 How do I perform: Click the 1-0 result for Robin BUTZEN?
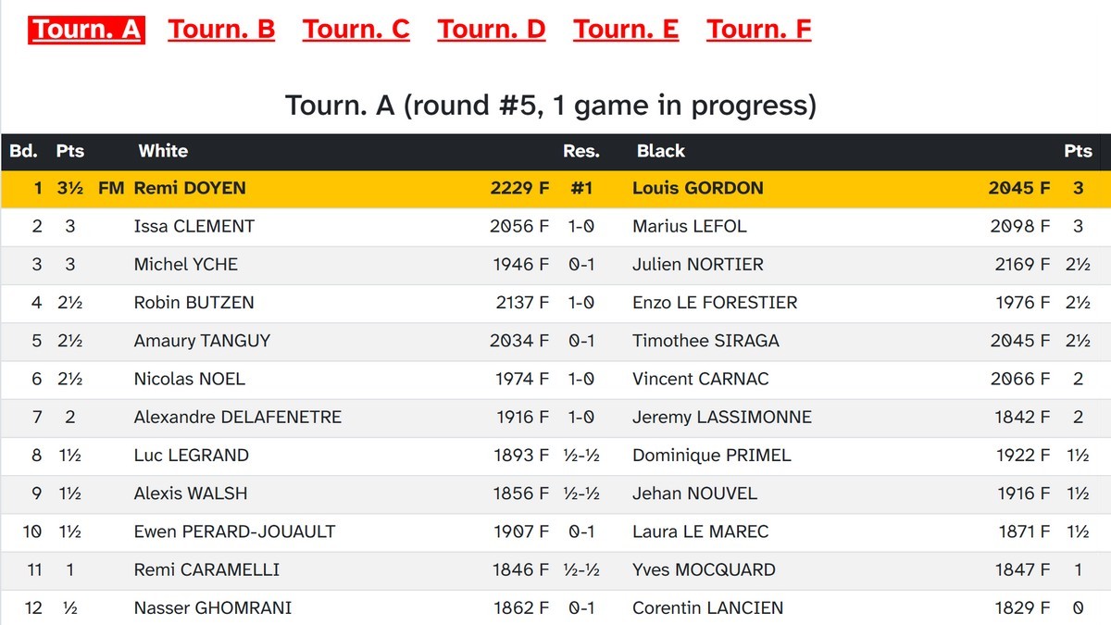pos(580,302)
